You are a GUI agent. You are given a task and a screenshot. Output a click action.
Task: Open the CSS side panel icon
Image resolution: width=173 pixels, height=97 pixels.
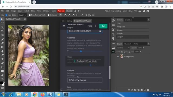coord(113,44)
